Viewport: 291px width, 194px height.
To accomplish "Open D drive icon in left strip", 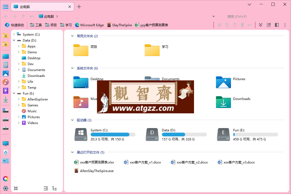I will (x=6, y=120).
